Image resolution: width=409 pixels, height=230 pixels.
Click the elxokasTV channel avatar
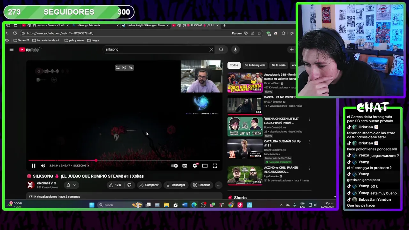pos(31,185)
